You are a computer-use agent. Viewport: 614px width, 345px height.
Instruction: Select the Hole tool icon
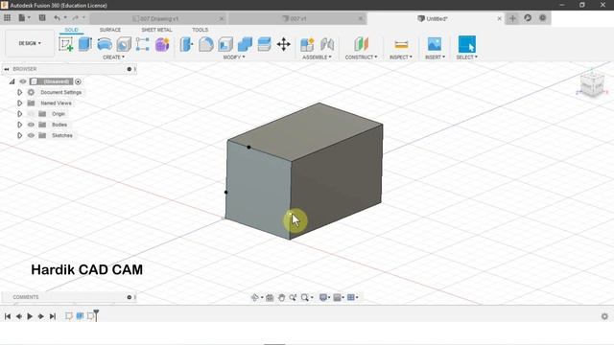124,44
